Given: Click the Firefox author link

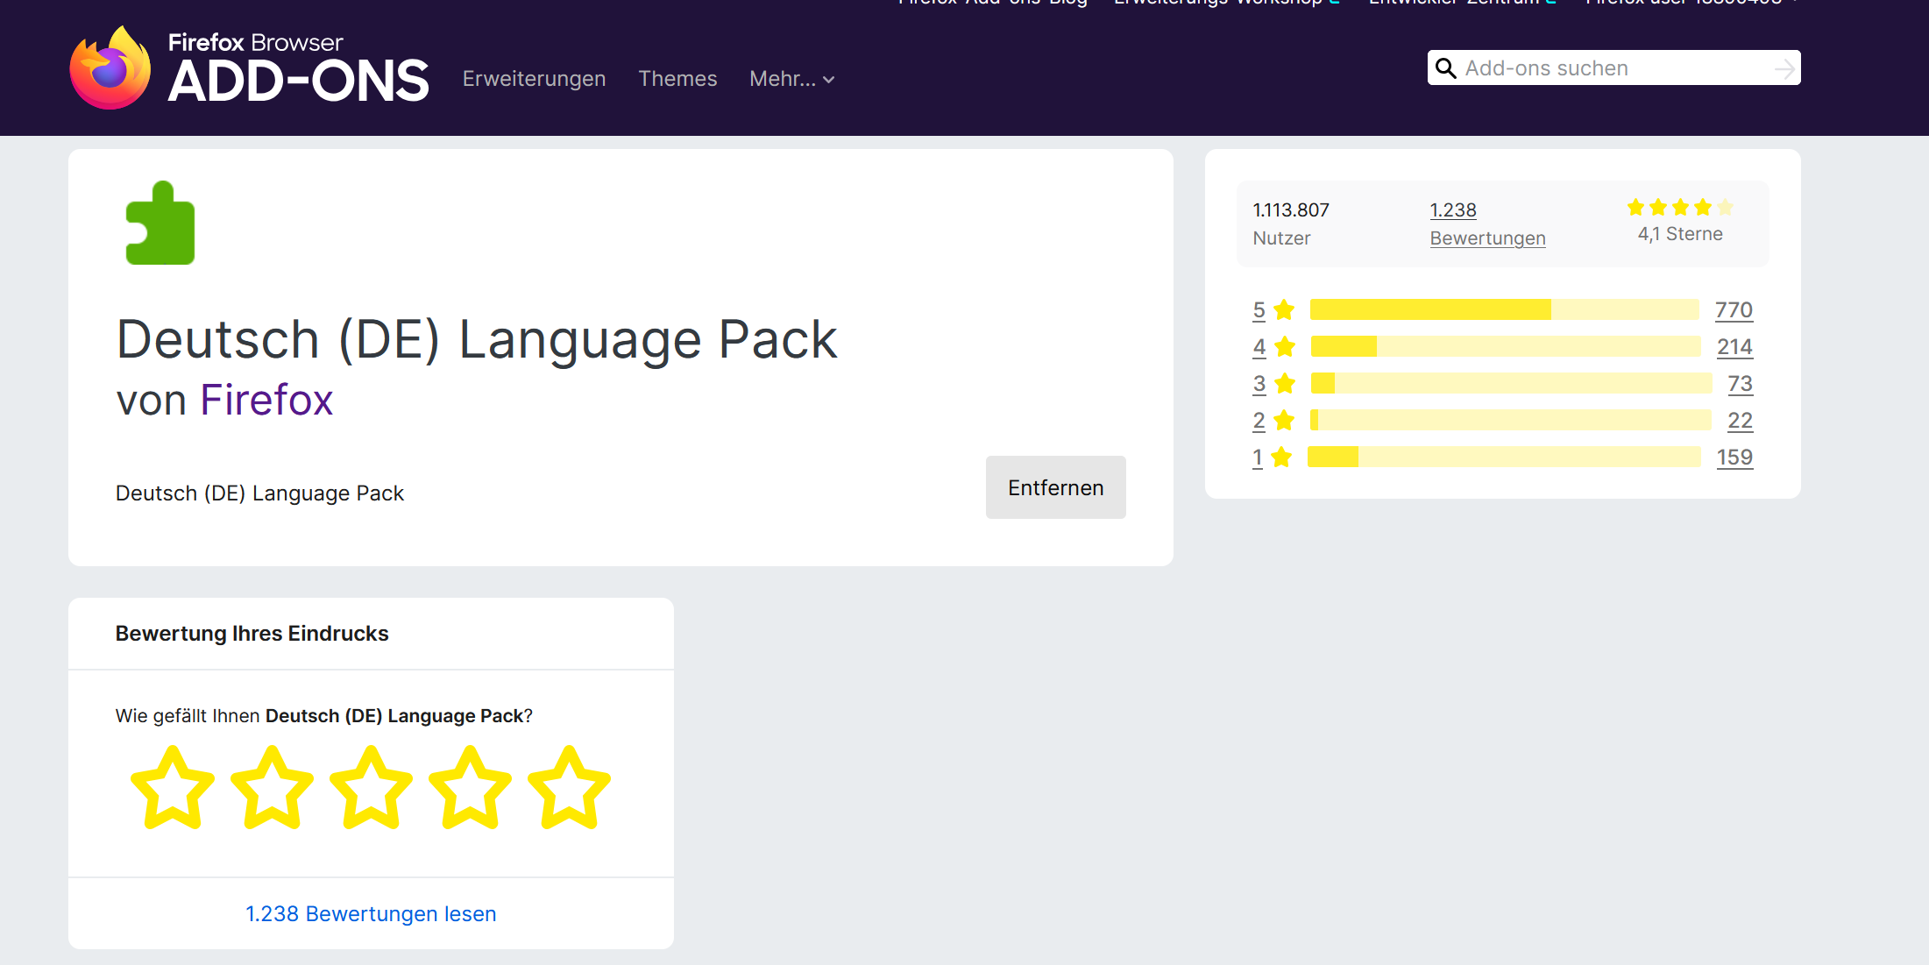Looking at the screenshot, I should pos(266,400).
